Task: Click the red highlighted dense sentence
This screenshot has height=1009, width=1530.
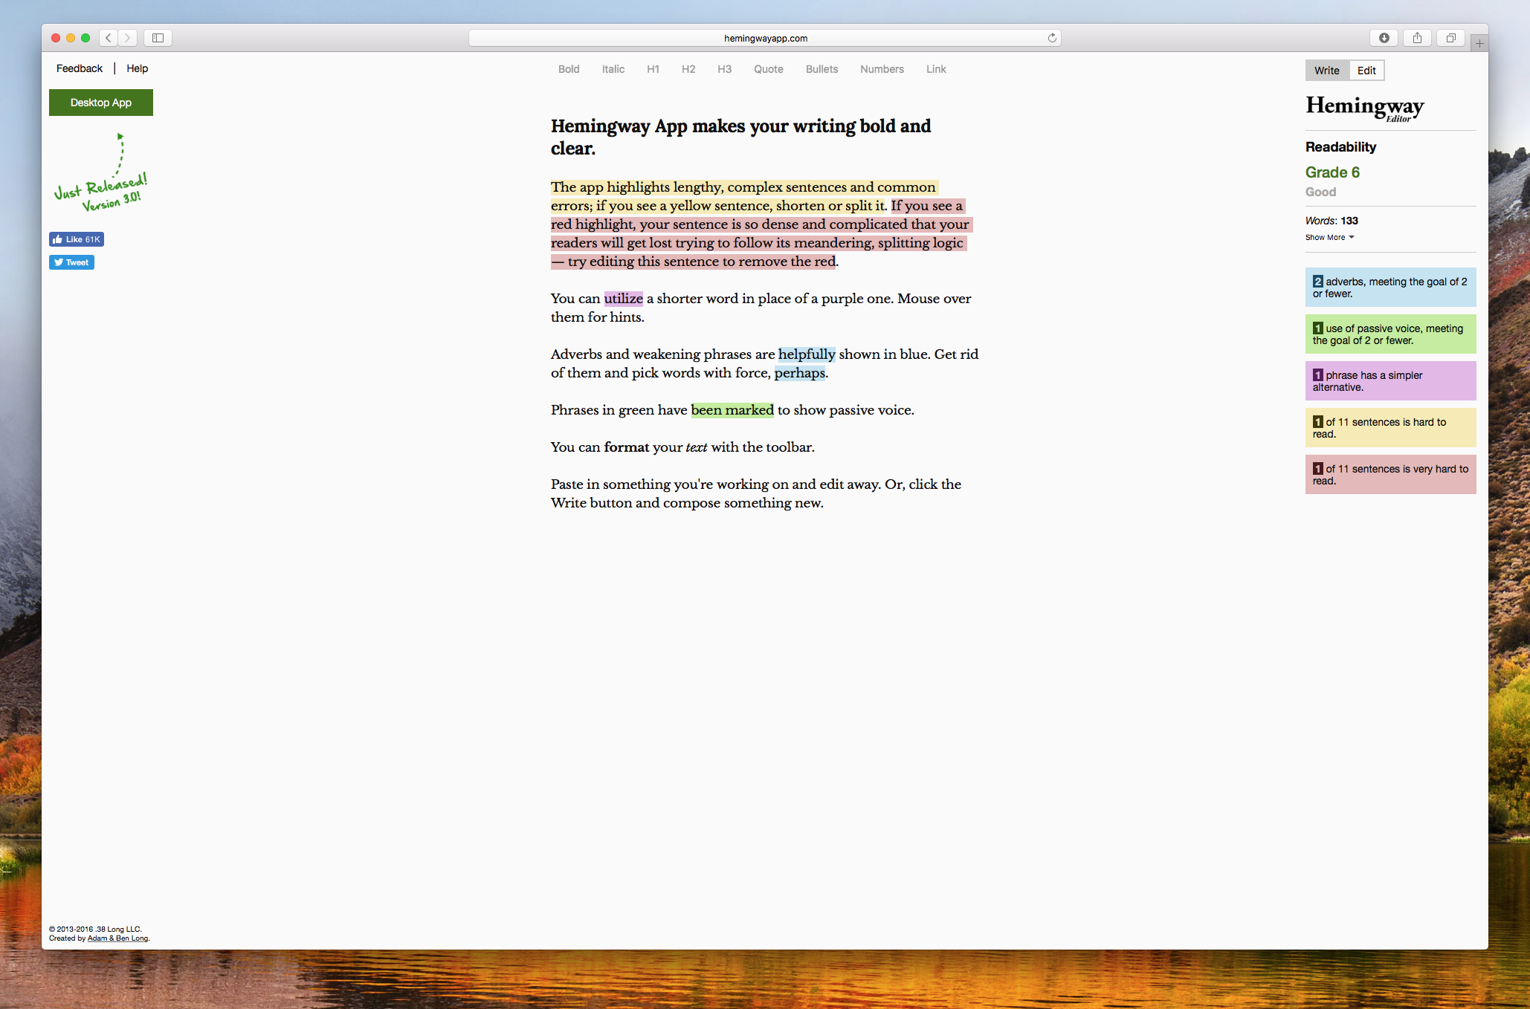Action: pyautogui.click(x=760, y=234)
